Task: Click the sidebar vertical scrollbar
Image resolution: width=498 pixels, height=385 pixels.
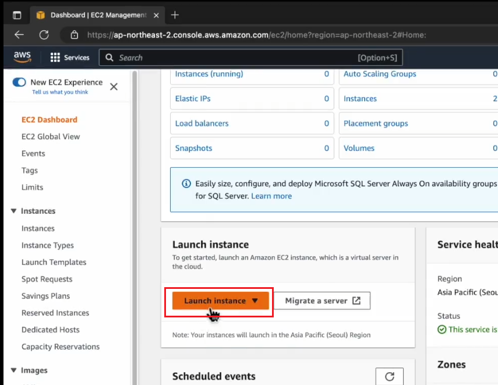Action: tap(135, 227)
